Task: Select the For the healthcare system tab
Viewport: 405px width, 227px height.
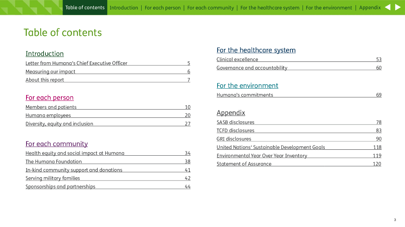Action: 270,7
